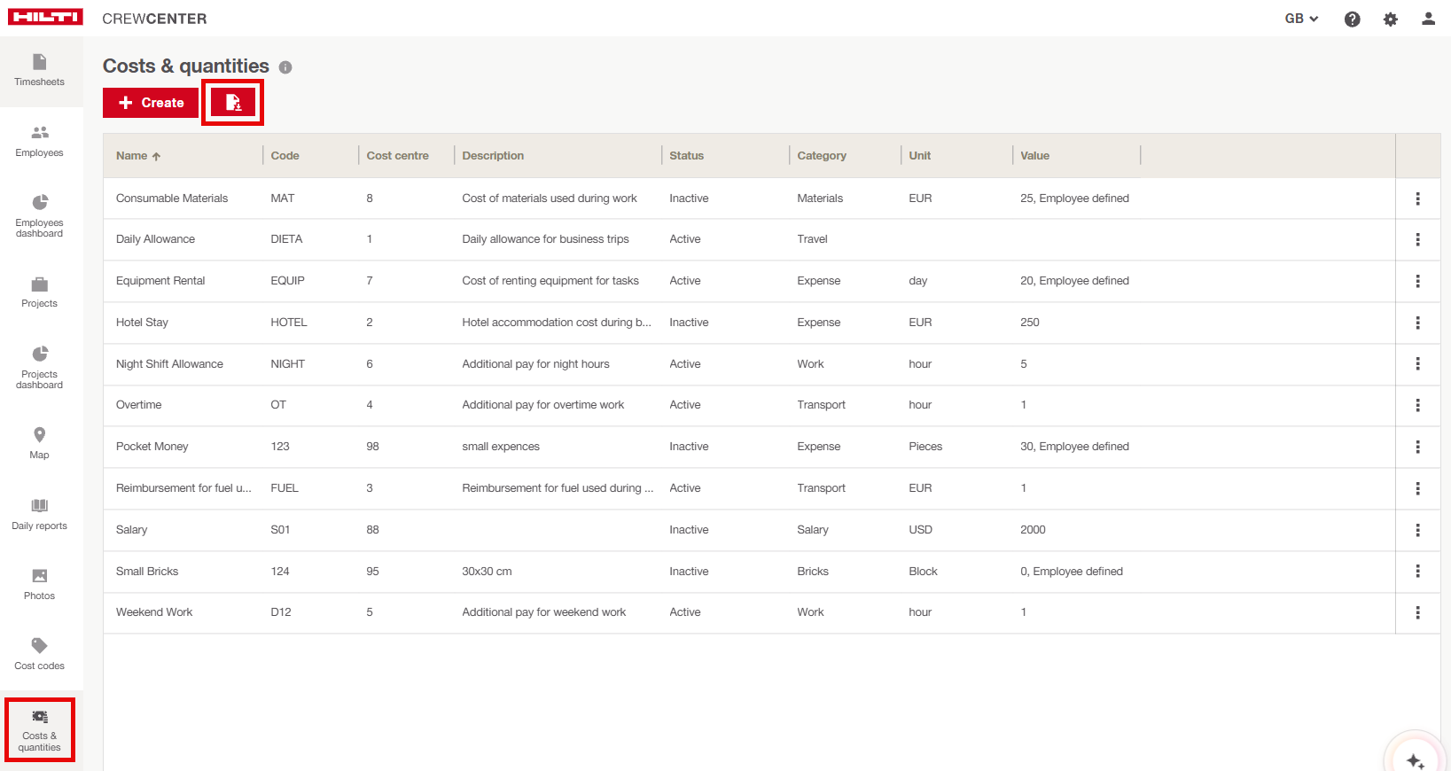This screenshot has width=1451, height=771.
Task: Open row menu for Equipment Rental
Action: coord(1417,281)
